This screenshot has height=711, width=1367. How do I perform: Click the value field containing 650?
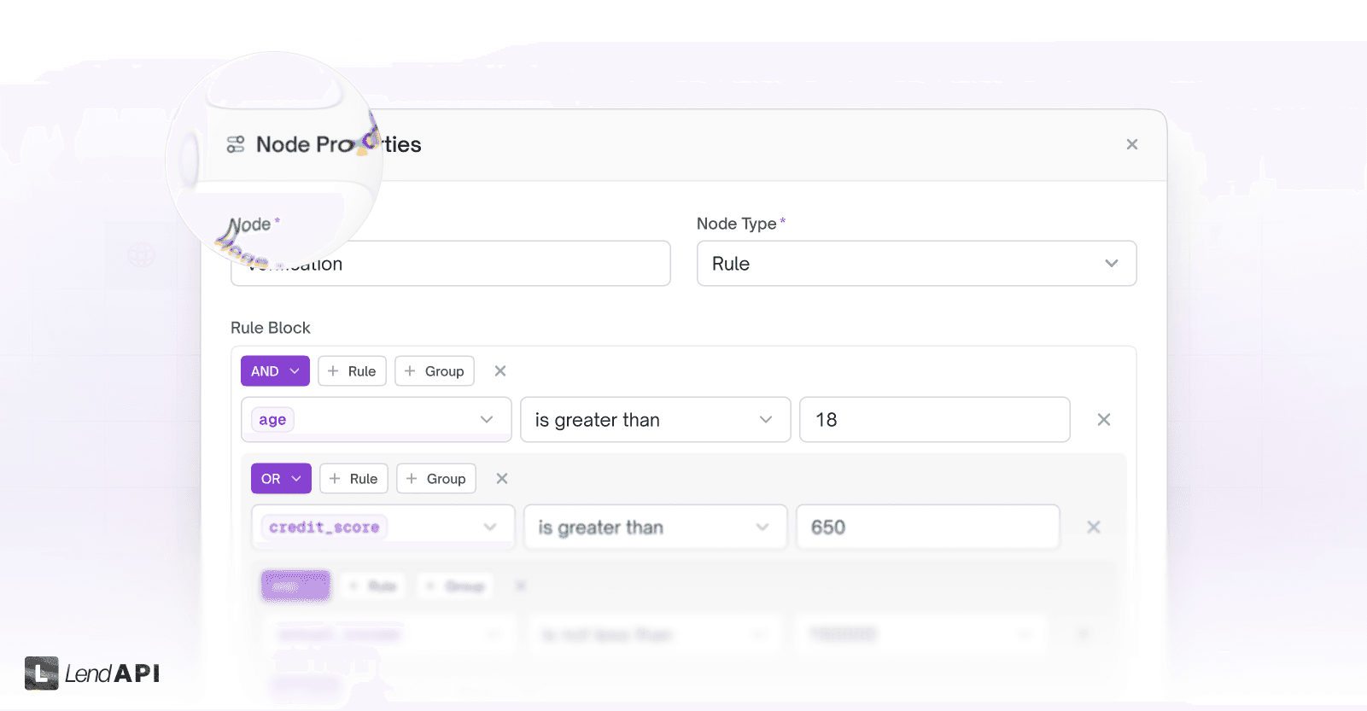point(927,527)
